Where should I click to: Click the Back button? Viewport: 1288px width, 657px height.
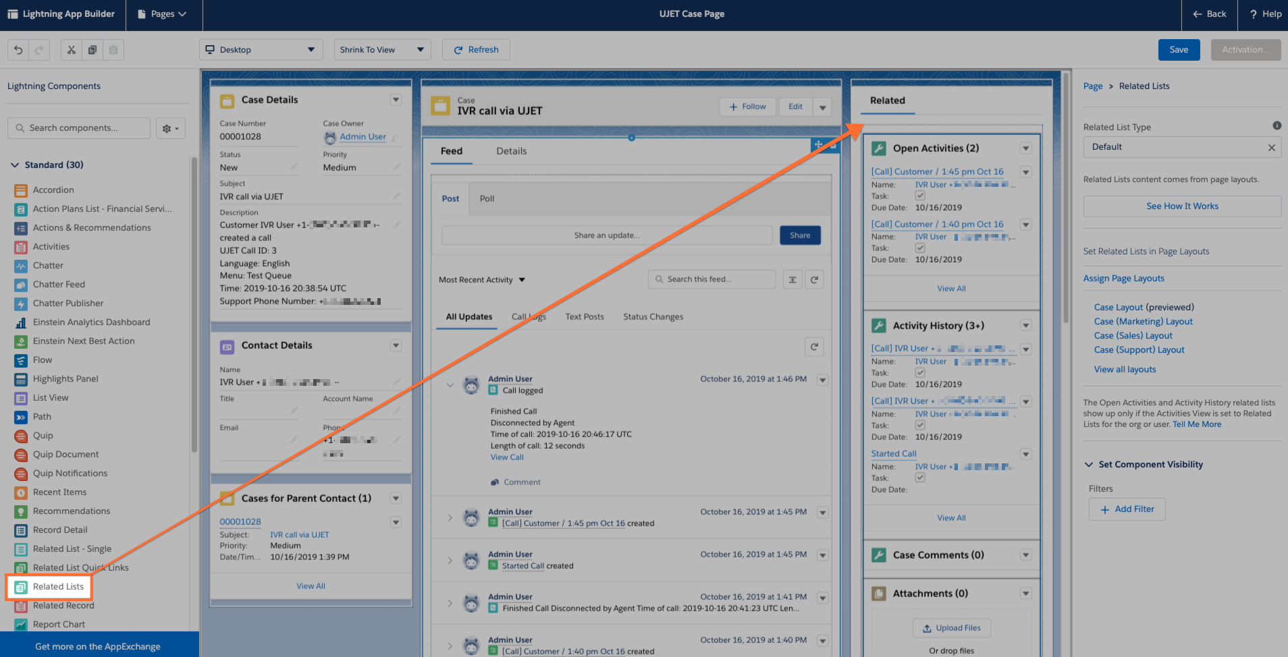[x=1210, y=14]
